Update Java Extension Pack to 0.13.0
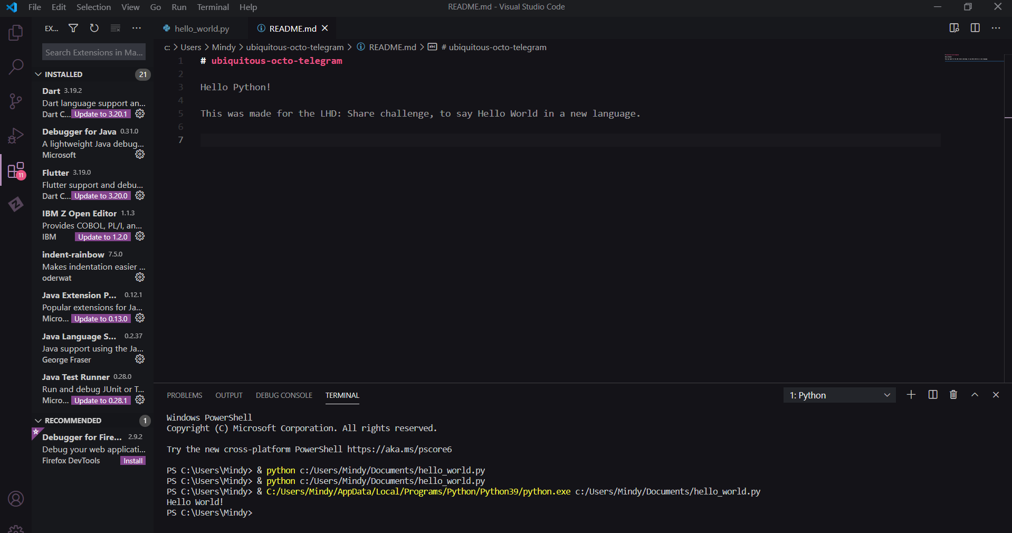1012x533 pixels. 101,319
